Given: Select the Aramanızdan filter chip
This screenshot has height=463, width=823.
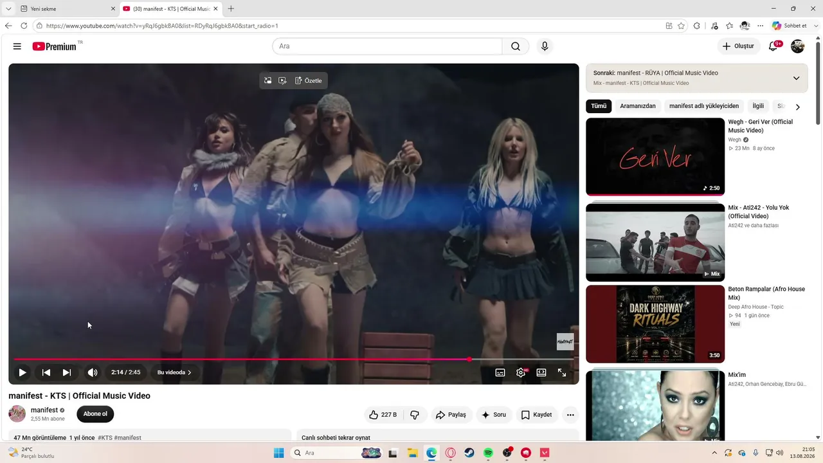Looking at the screenshot, I should [x=638, y=106].
